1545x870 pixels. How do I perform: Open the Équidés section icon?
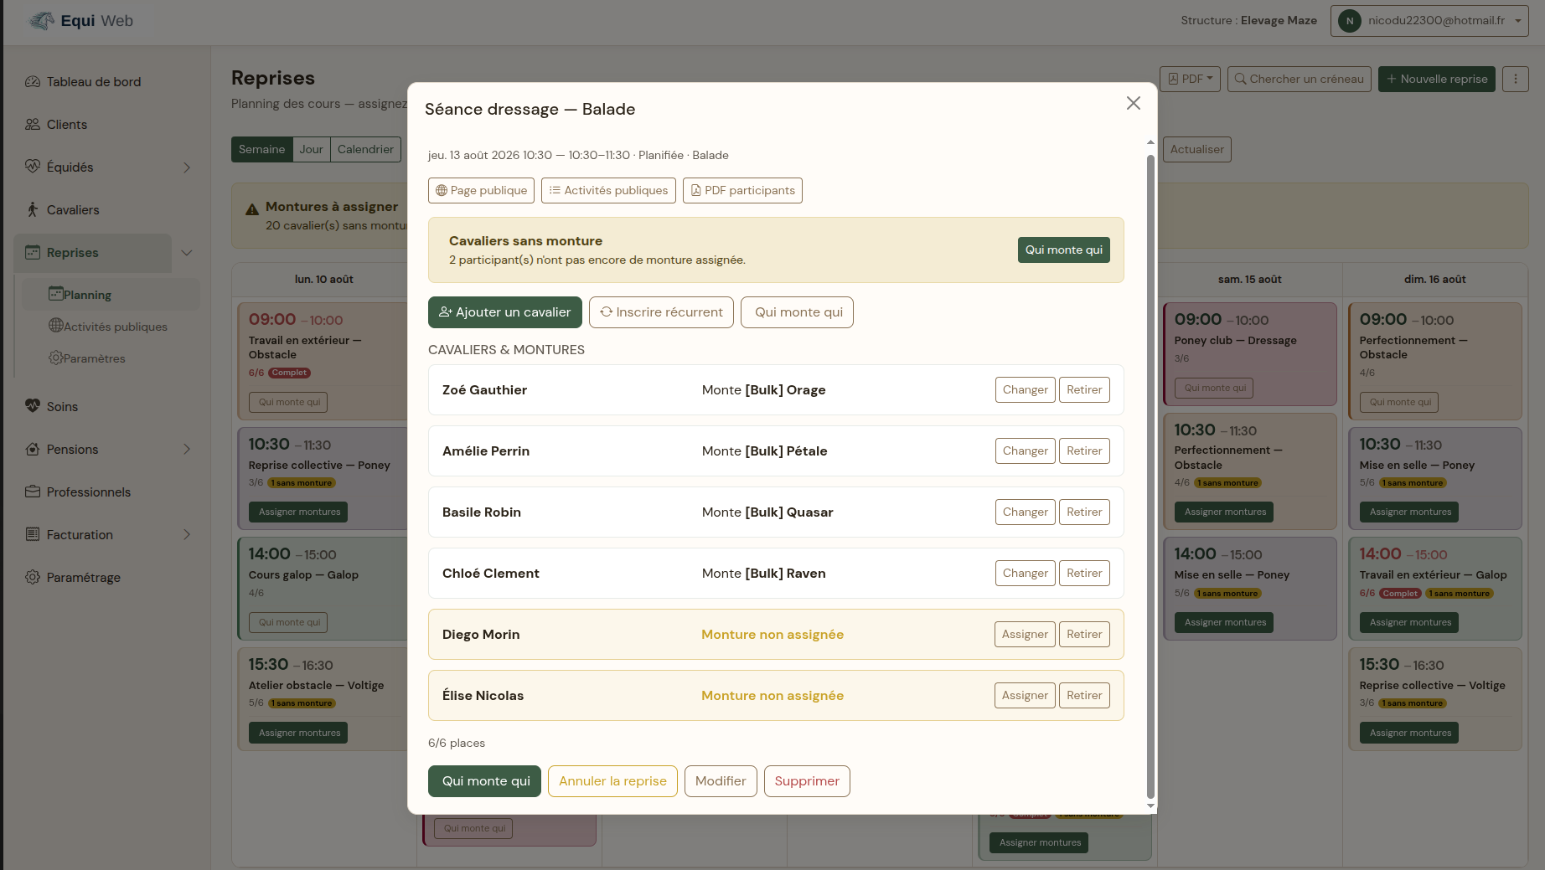tap(33, 167)
